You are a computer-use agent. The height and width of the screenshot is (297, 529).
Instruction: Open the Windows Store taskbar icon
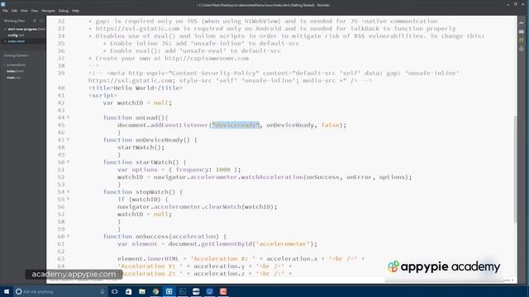pos(128,291)
